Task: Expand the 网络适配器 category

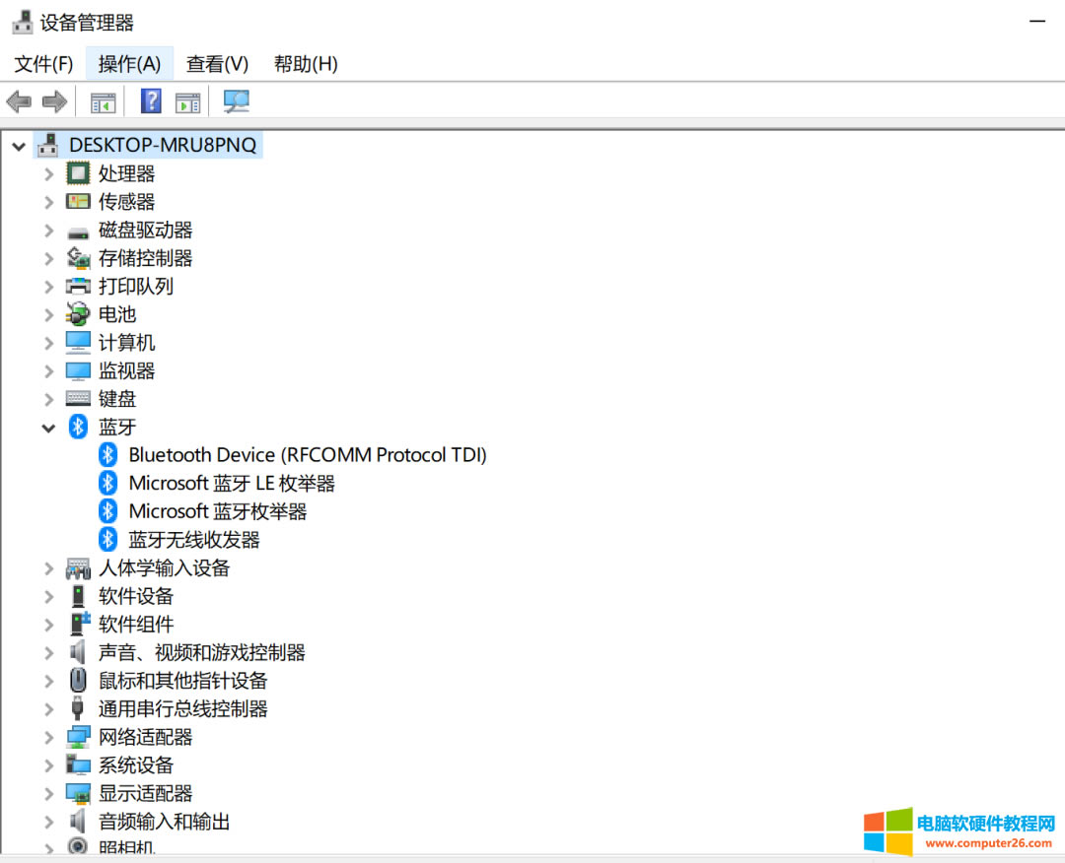Action: (48, 738)
